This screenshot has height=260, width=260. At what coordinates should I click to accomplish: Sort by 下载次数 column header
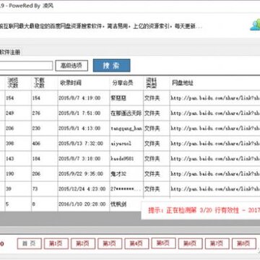tap(38, 82)
